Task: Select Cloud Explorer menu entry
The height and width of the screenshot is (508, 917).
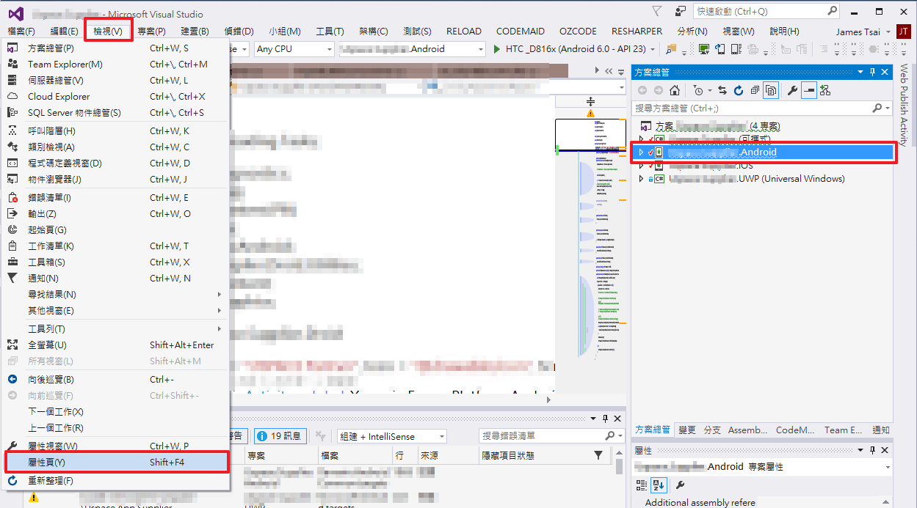Action: [x=117, y=97]
